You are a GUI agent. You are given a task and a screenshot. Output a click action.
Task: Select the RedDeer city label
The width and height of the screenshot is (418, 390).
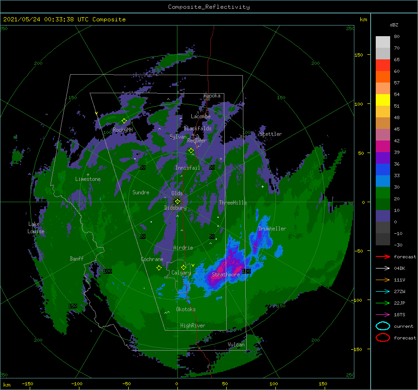click(197, 141)
